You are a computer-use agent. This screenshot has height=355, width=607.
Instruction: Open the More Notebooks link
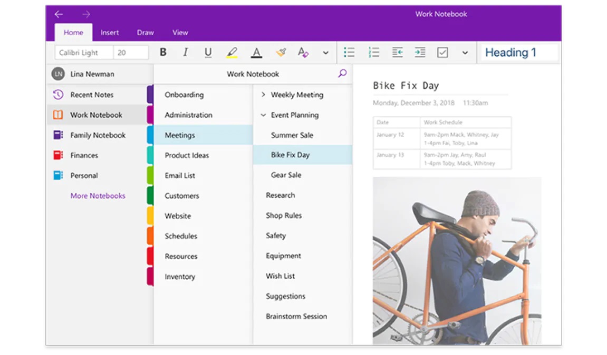98,196
